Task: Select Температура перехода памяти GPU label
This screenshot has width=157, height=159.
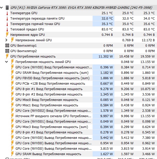Action: click(x=37, y=19)
